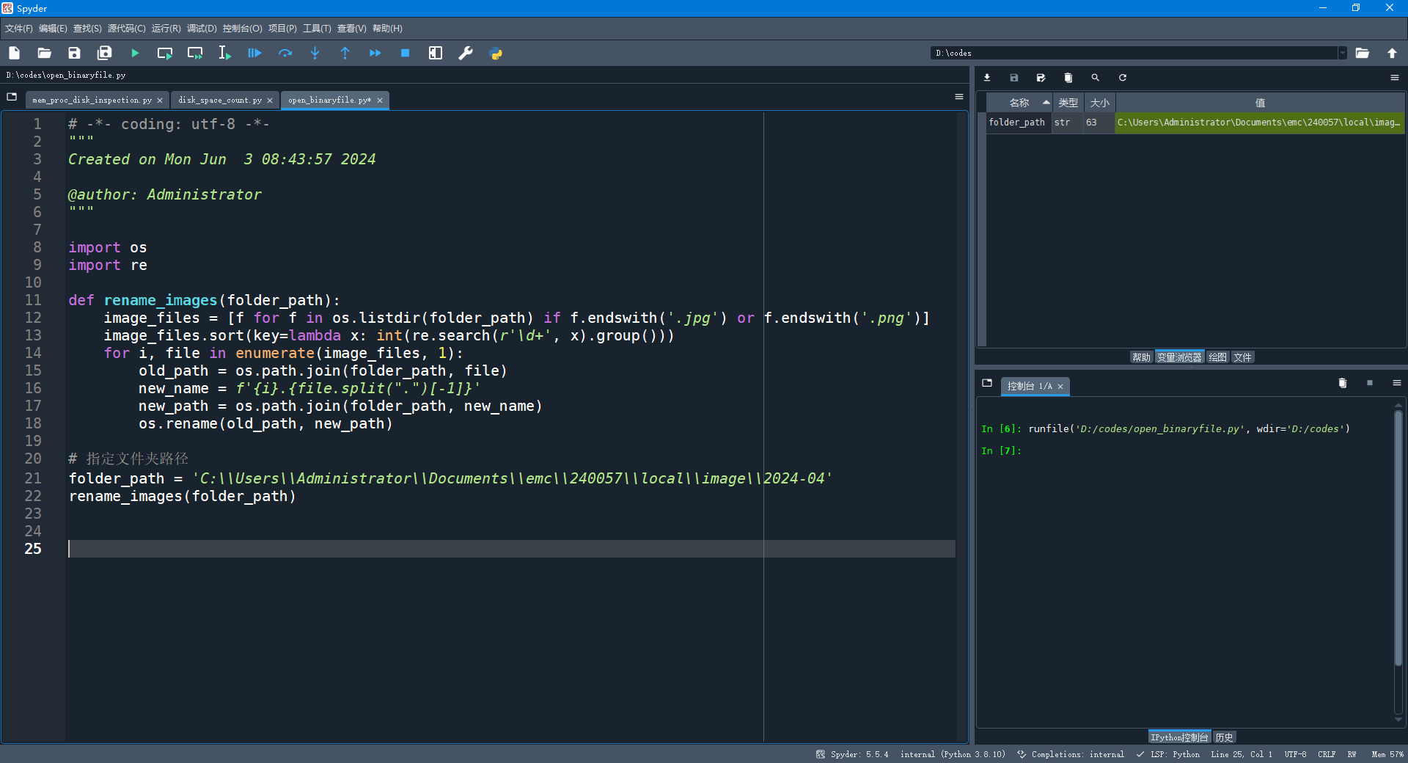The width and height of the screenshot is (1408, 763).
Task: Stop debugging with the square icon
Action: (405, 53)
